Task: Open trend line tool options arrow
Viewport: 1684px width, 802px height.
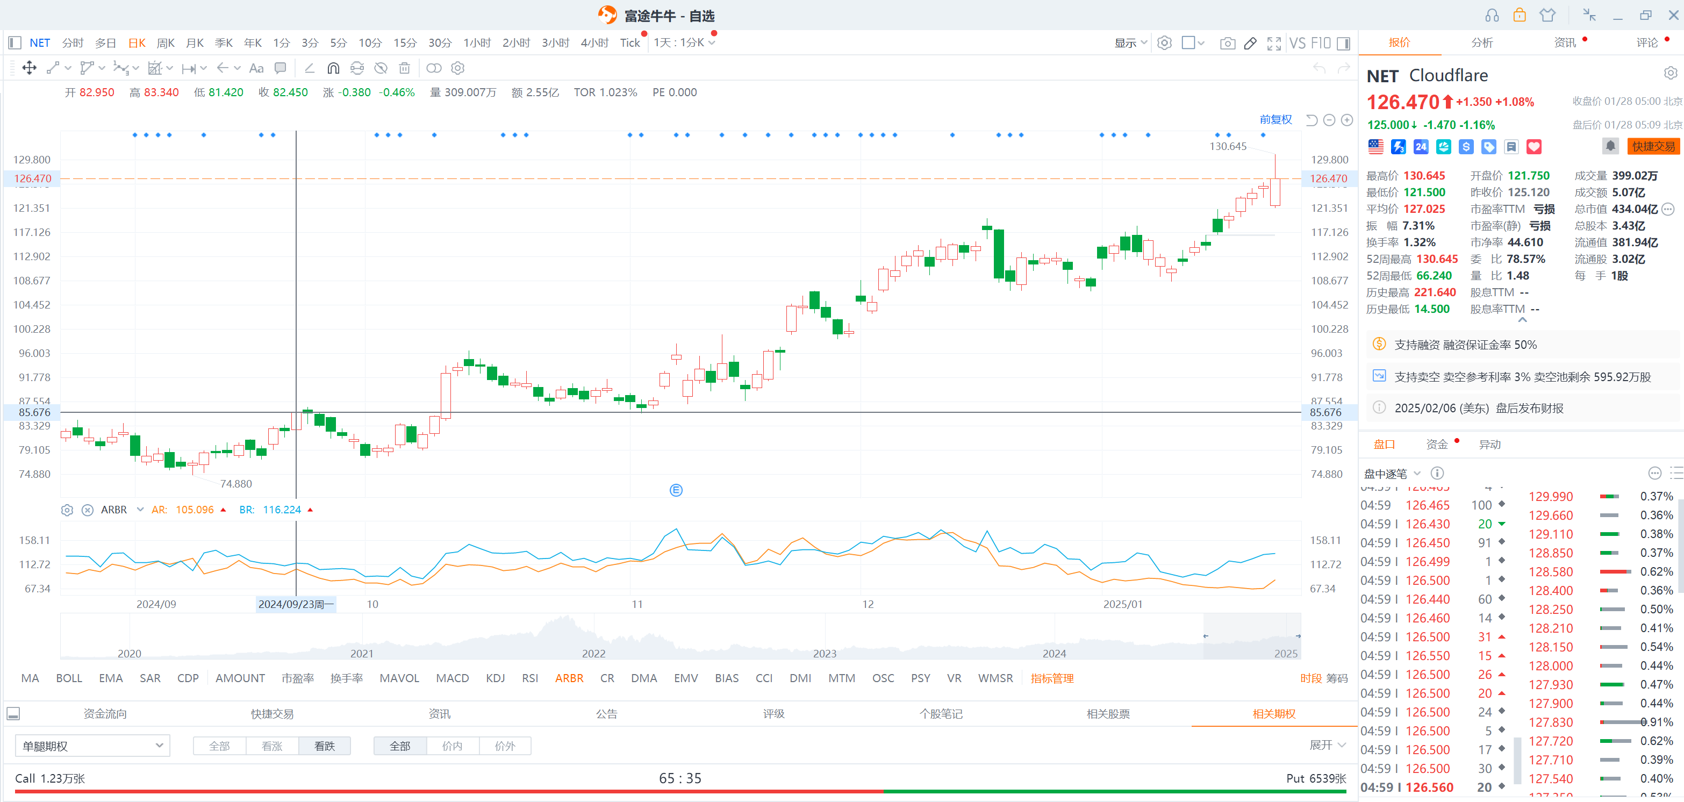Action: click(68, 68)
